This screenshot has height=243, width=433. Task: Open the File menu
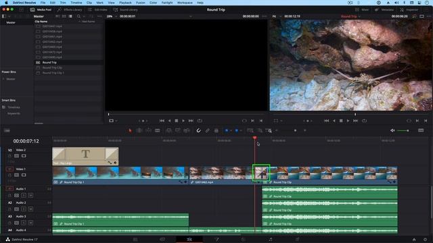click(43, 3)
